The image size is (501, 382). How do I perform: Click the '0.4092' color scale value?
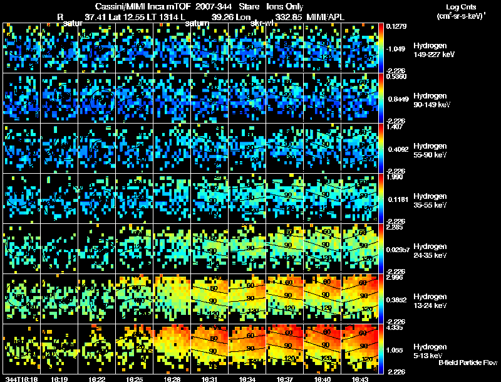tap(398, 149)
